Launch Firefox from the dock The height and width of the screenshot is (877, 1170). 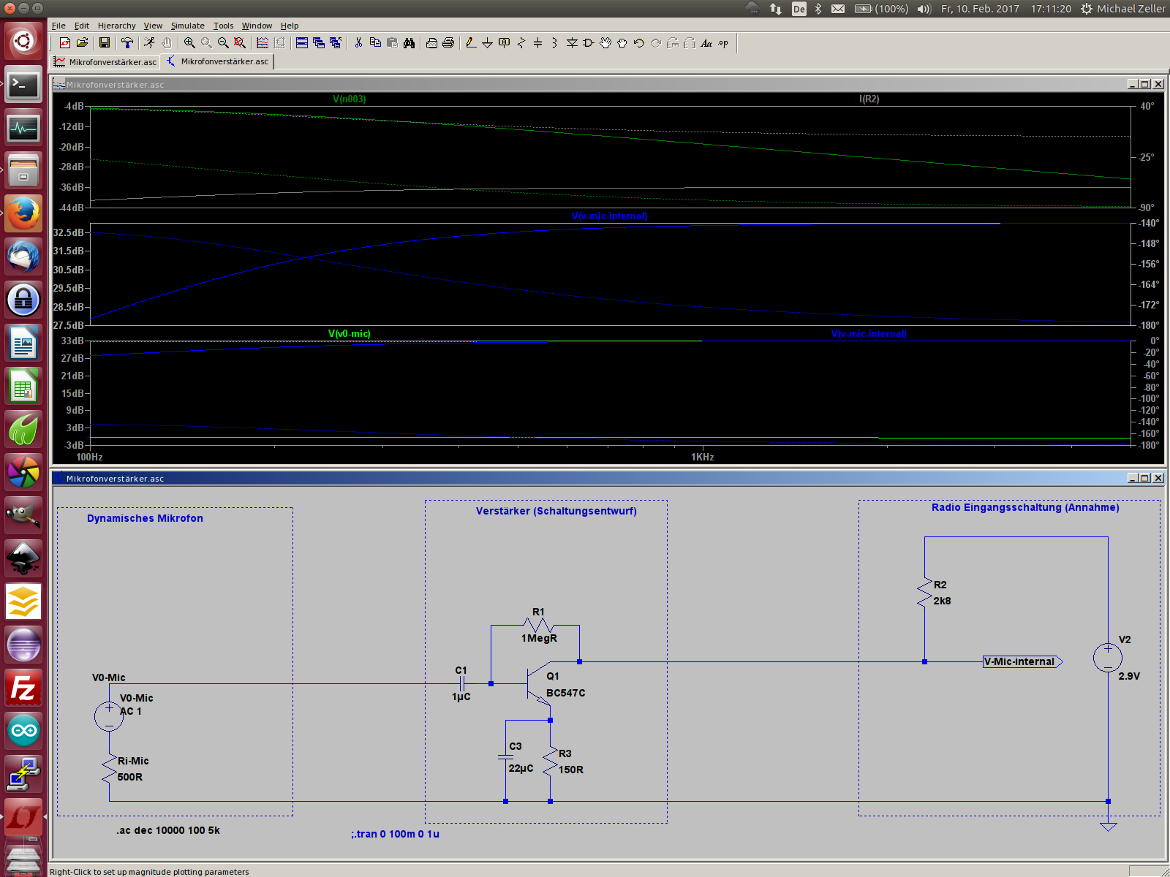pos(23,213)
